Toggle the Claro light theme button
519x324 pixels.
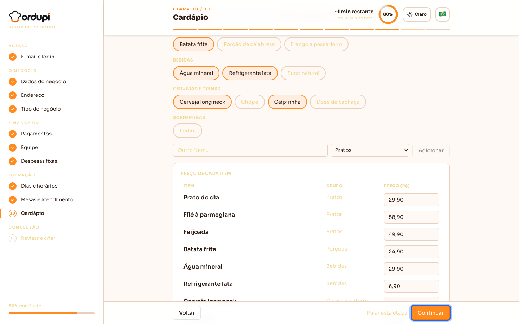[x=417, y=14]
